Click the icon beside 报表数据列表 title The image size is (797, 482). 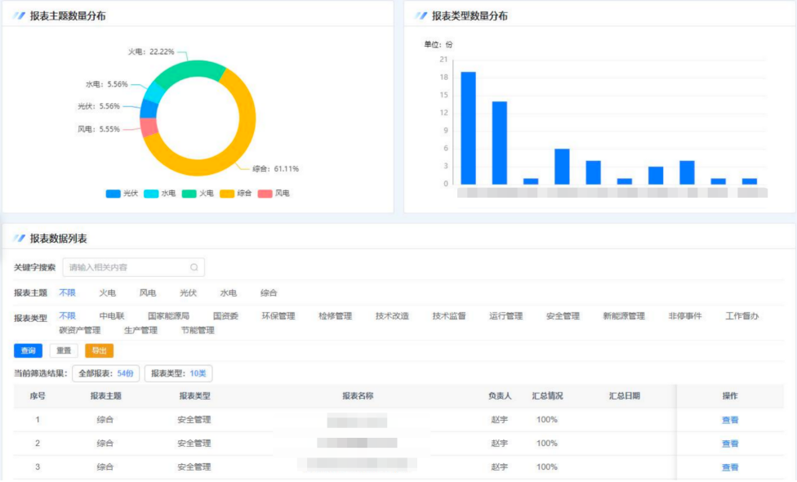pyautogui.click(x=19, y=239)
